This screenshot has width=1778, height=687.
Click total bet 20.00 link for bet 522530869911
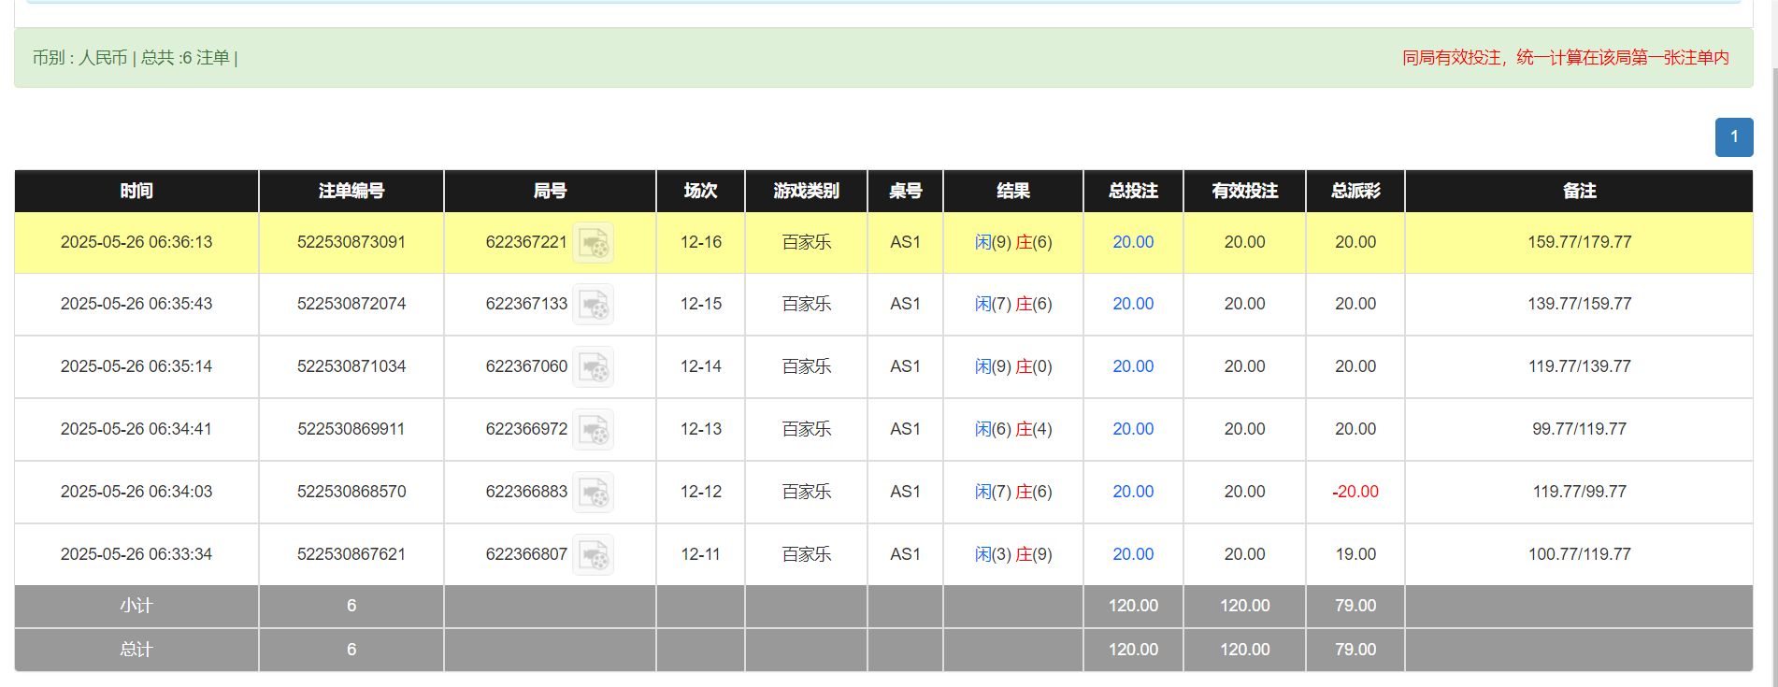coord(1132,429)
